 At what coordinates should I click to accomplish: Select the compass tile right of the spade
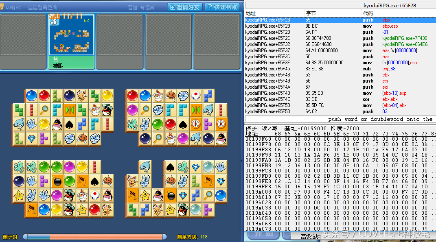click(x=196, y=124)
